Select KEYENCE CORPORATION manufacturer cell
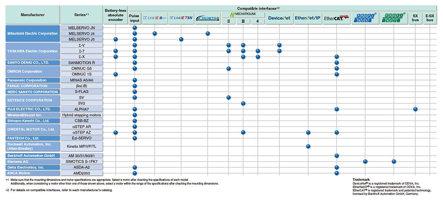This screenshot has width=443, height=201. click(33, 100)
